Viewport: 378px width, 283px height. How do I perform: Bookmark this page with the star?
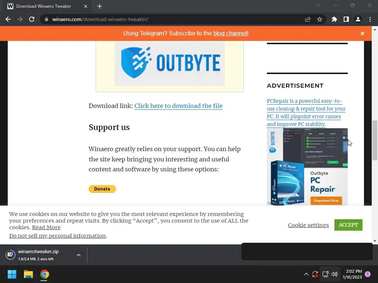point(320,19)
